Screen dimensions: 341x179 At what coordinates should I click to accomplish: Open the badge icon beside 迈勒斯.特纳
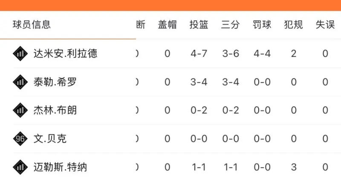20,167
